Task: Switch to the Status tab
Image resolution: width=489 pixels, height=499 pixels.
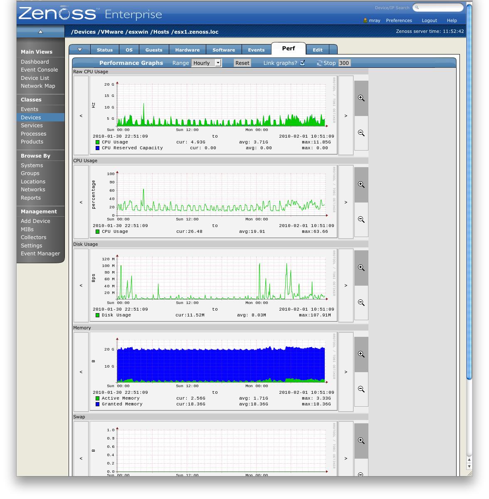Action: (105, 50)
